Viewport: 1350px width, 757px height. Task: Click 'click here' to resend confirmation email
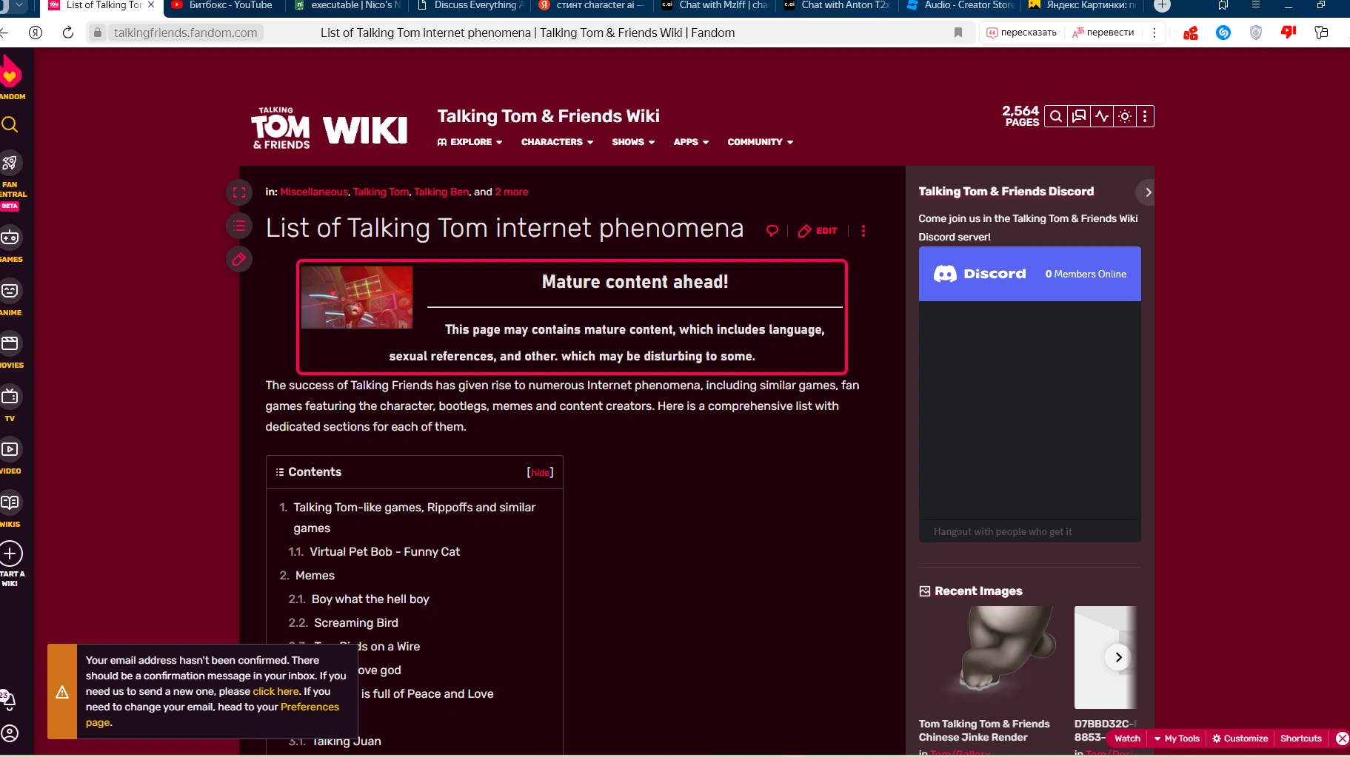tap(275, 691)
